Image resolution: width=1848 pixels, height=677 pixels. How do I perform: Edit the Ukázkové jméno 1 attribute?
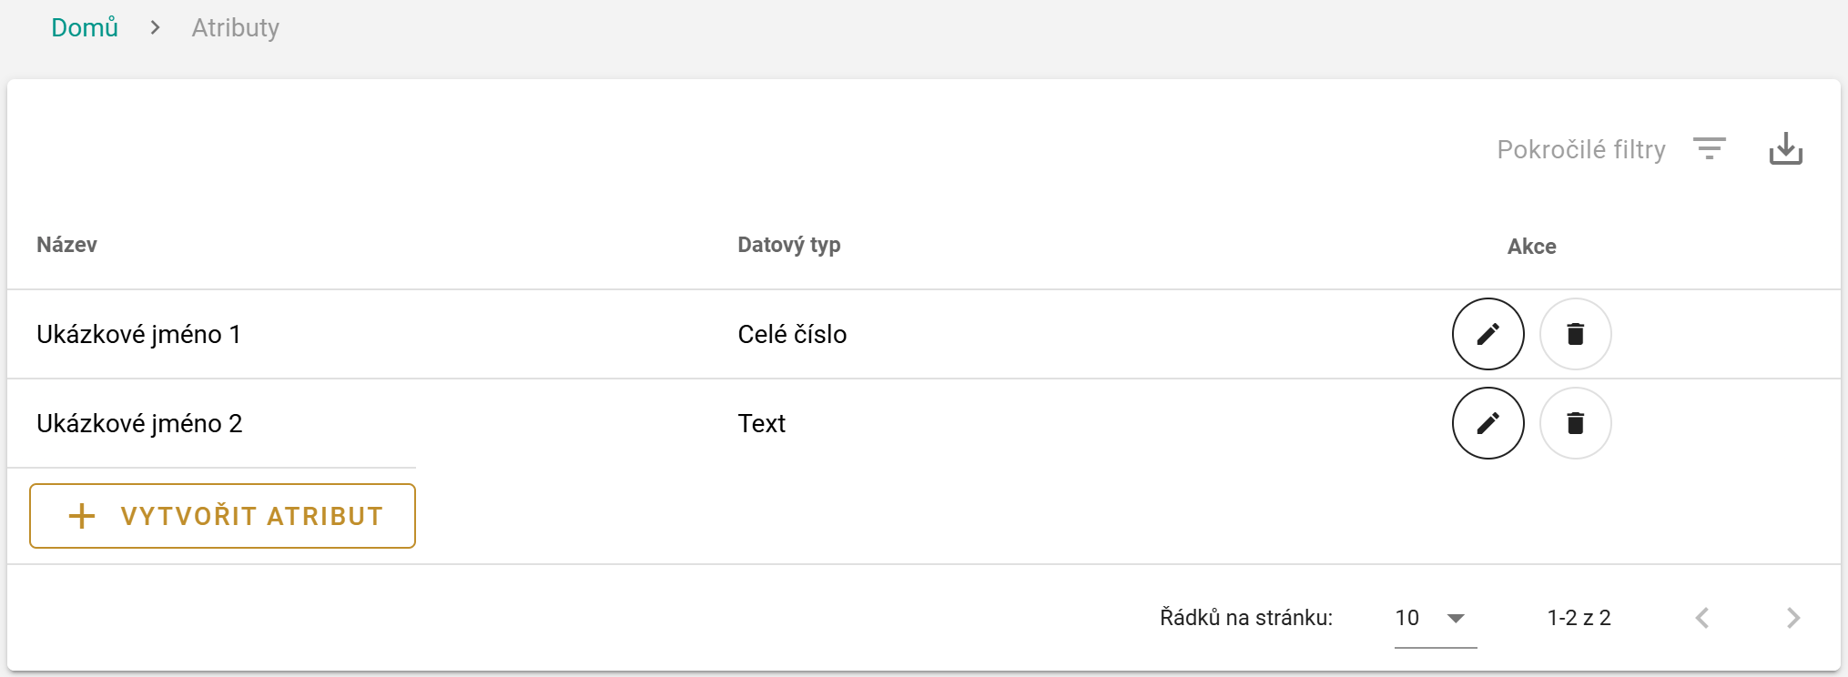pyautogui.click(x=1488, y=334)
